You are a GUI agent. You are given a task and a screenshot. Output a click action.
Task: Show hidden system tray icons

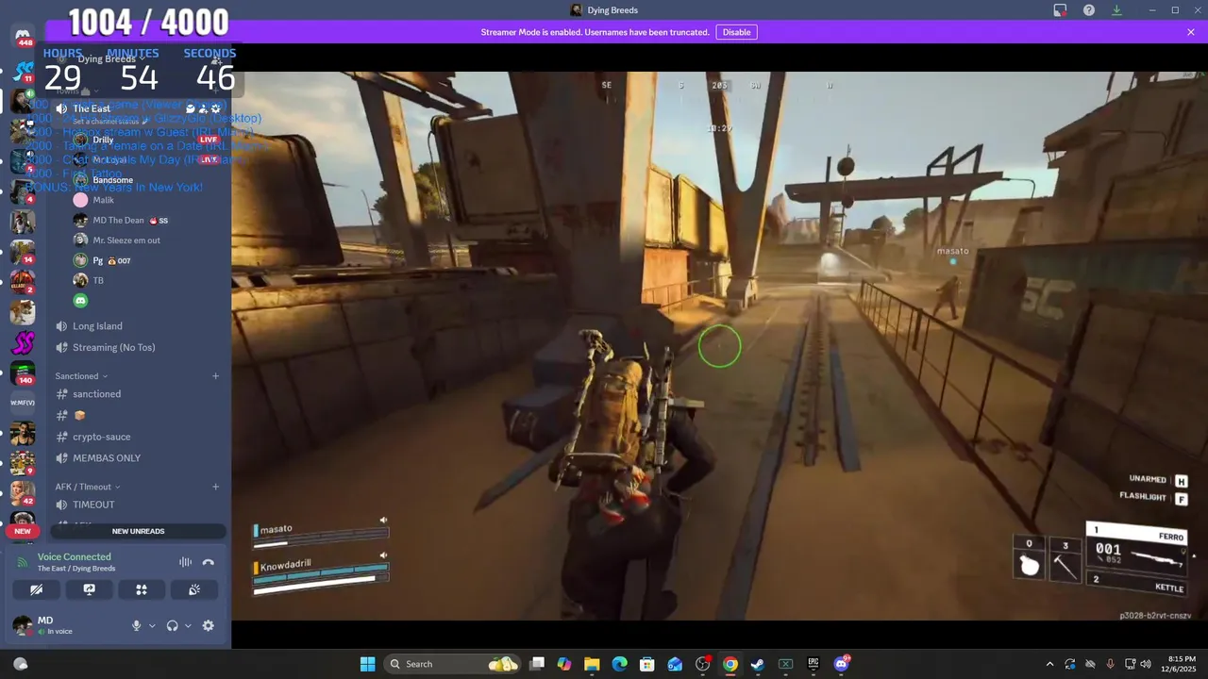(1049, 664)
